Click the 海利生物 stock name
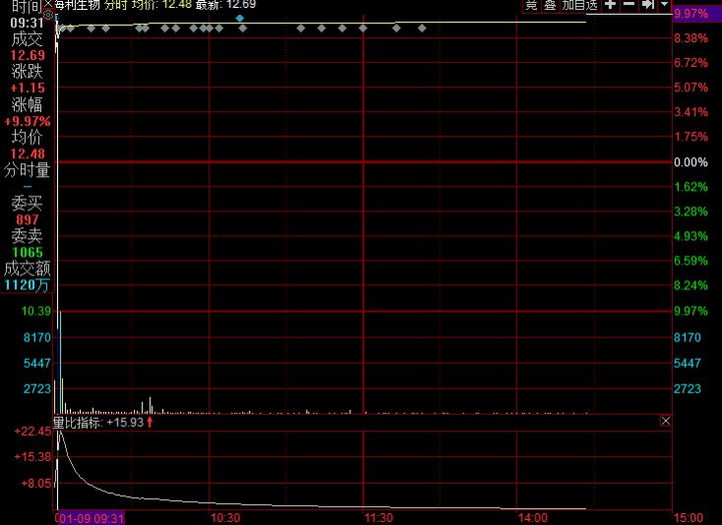 coord(77,5)
